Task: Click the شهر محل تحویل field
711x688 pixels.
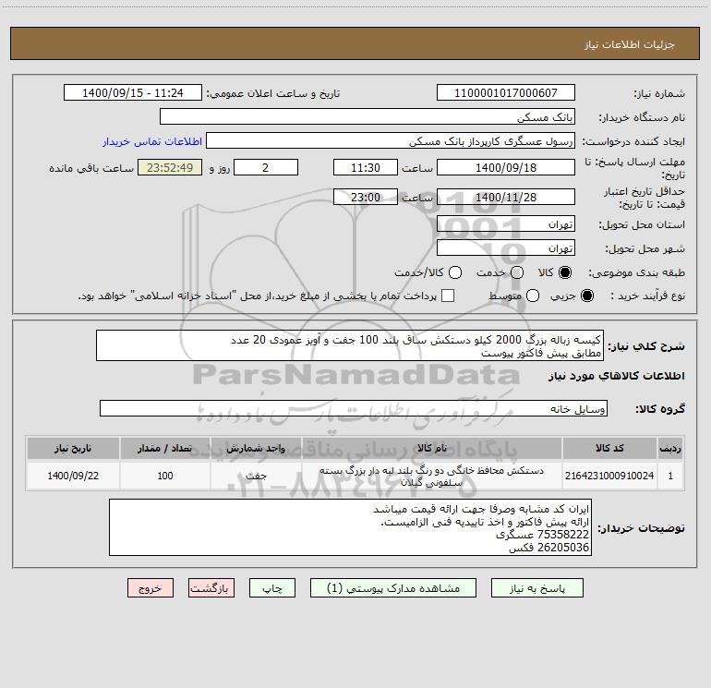Action: 506,247
